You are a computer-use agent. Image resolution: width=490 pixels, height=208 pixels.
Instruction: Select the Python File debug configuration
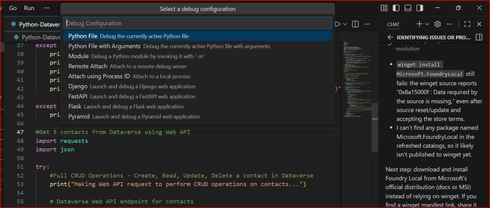pos(83,36)
